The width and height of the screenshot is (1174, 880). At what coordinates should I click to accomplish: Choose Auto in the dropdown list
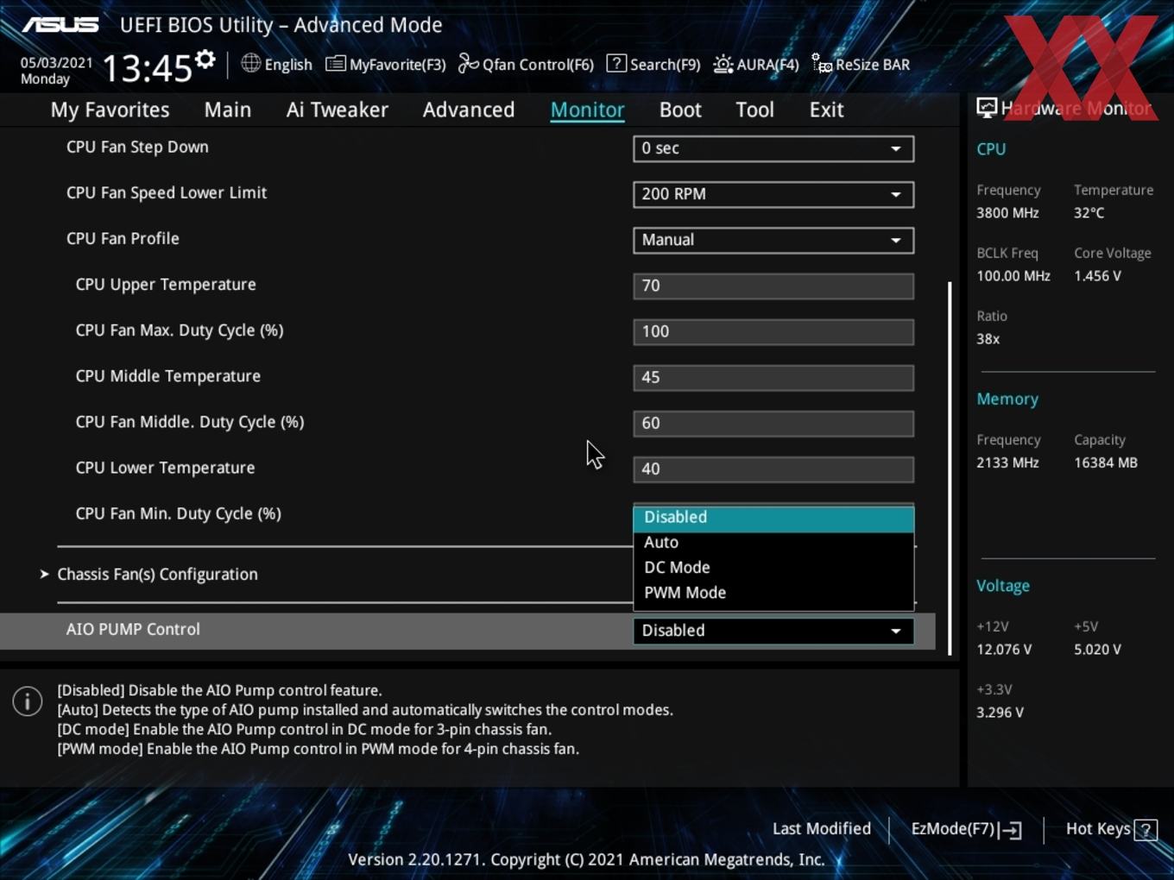(773, 543)
